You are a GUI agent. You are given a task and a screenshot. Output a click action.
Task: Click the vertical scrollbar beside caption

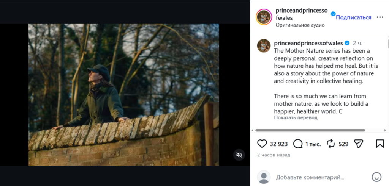[387, 44]
